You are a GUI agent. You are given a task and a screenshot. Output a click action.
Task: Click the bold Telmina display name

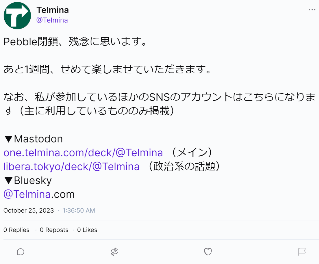click(53, 10)
